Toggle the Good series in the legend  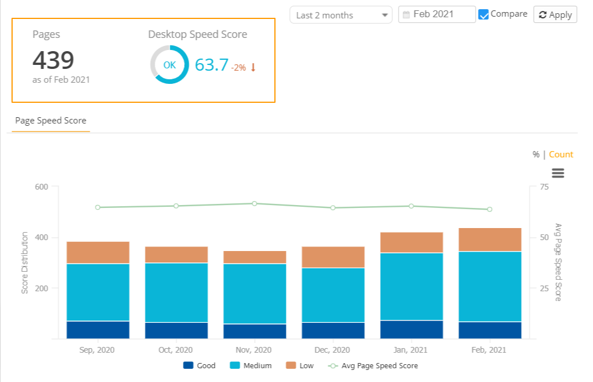click(x=199, y=365)
